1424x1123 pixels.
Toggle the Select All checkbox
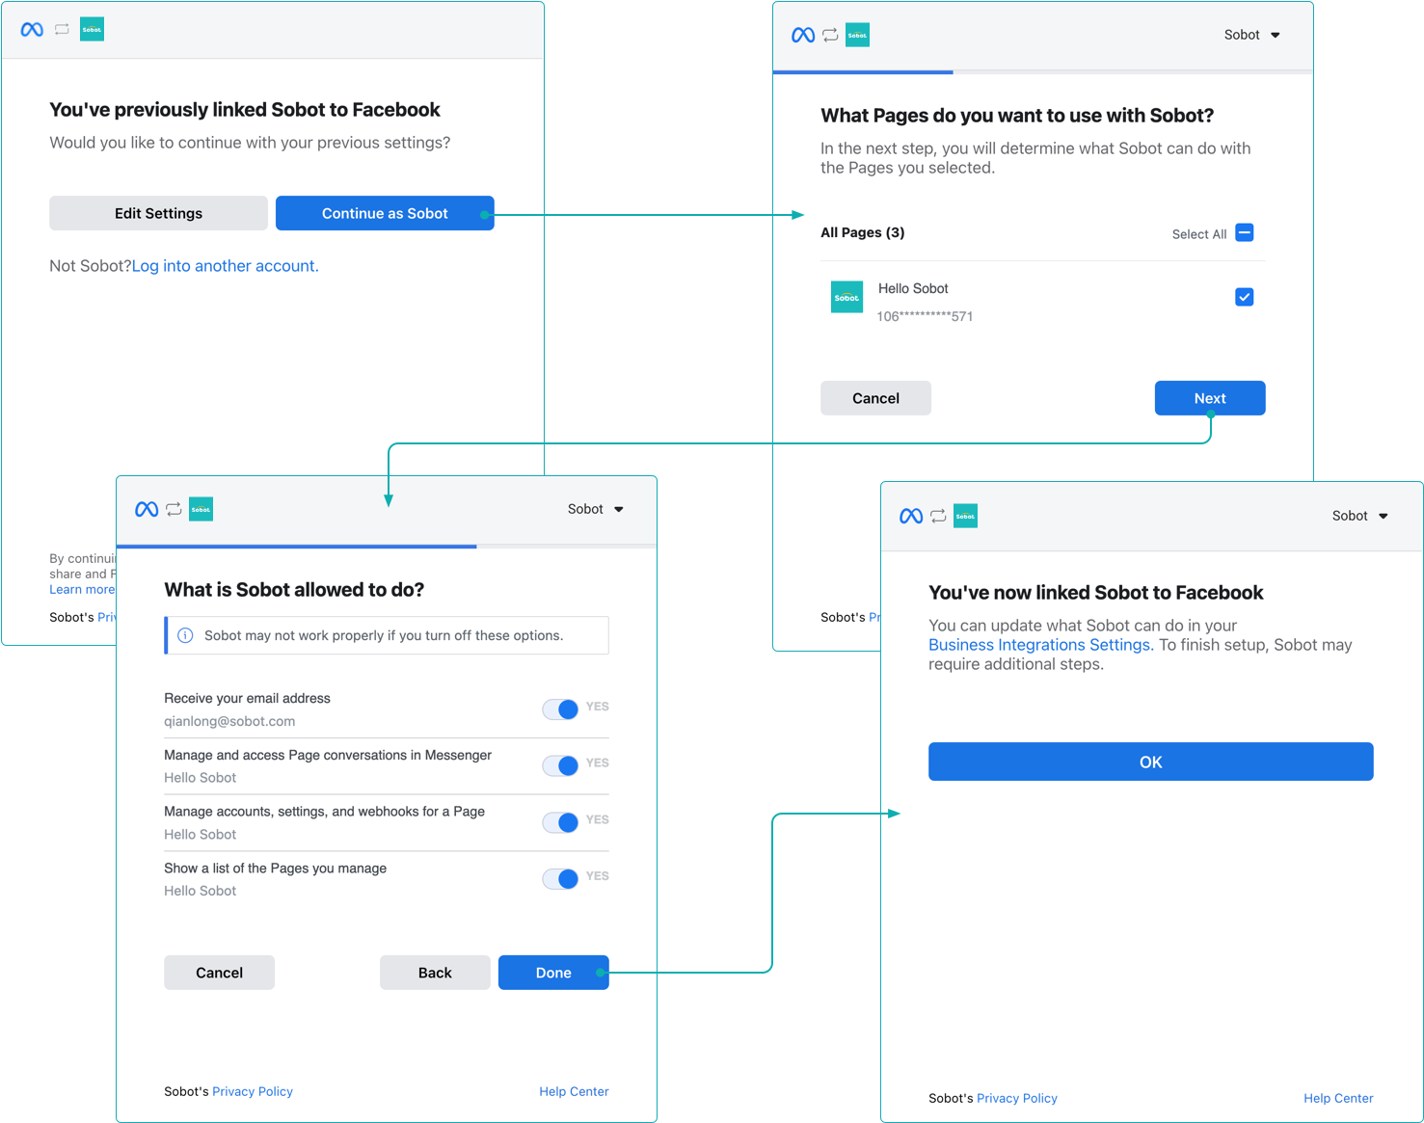(x=1245, y=232)
